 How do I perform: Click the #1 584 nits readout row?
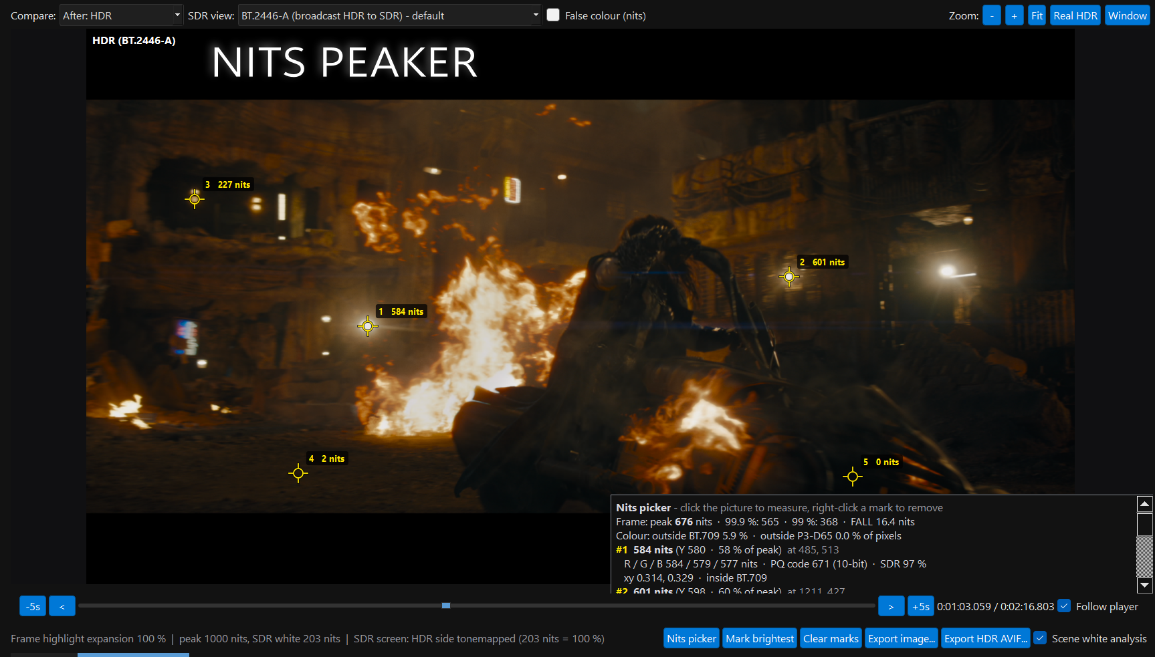pyautogui.click(x=728, y=549)
